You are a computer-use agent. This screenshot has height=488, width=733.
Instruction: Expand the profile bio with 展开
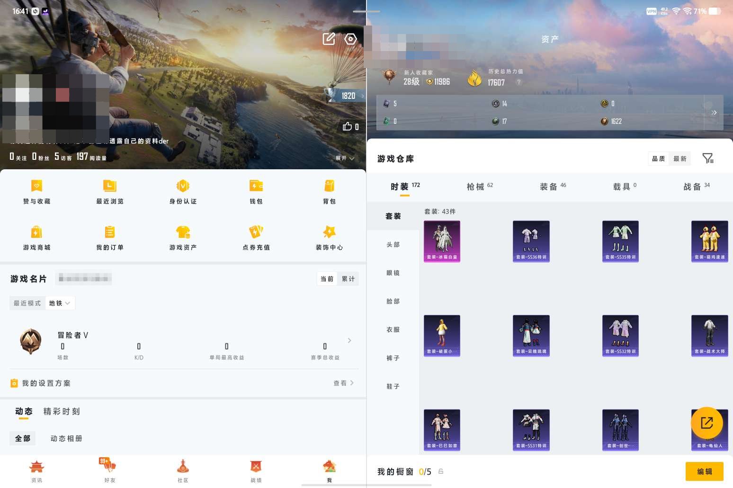(345, 158)
